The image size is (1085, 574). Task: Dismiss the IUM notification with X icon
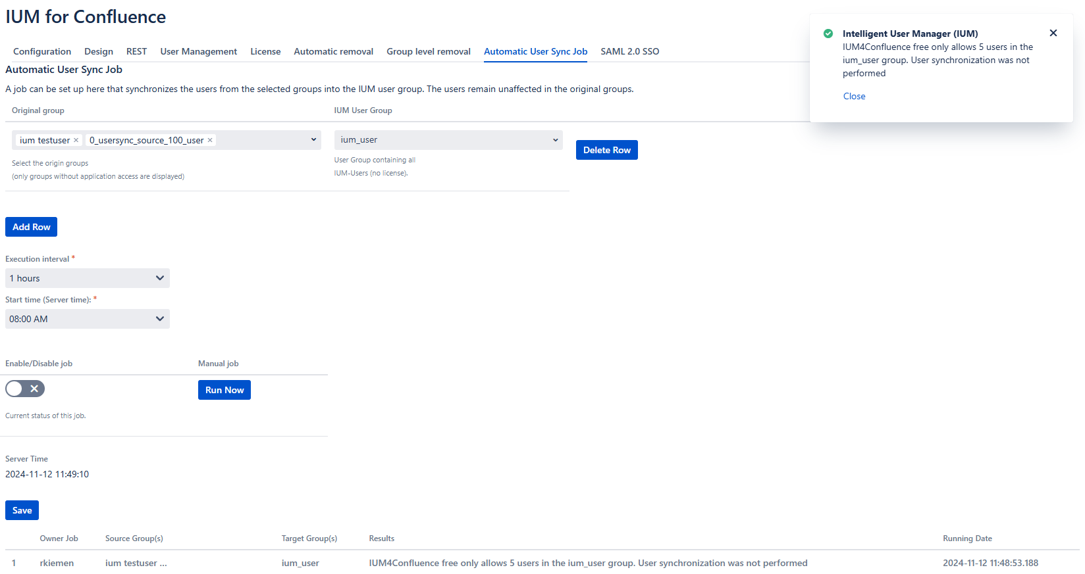point(1053,33)
